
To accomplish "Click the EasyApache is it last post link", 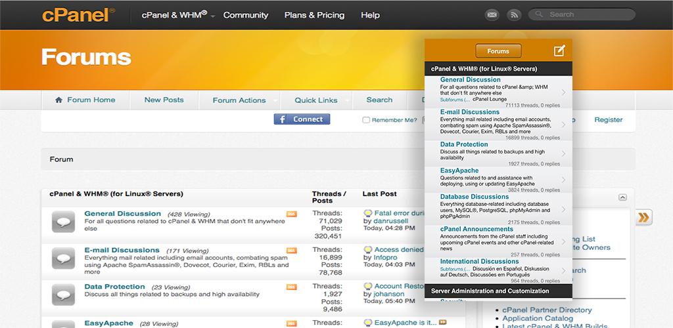I will point(406,323).
